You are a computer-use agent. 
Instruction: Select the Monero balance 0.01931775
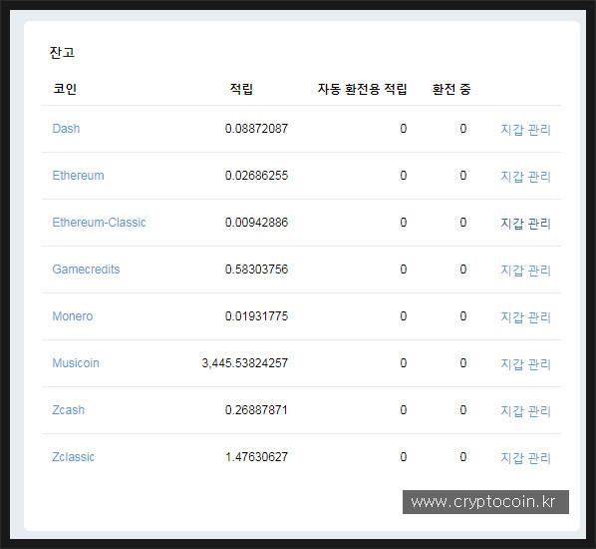tap(256, 316)
